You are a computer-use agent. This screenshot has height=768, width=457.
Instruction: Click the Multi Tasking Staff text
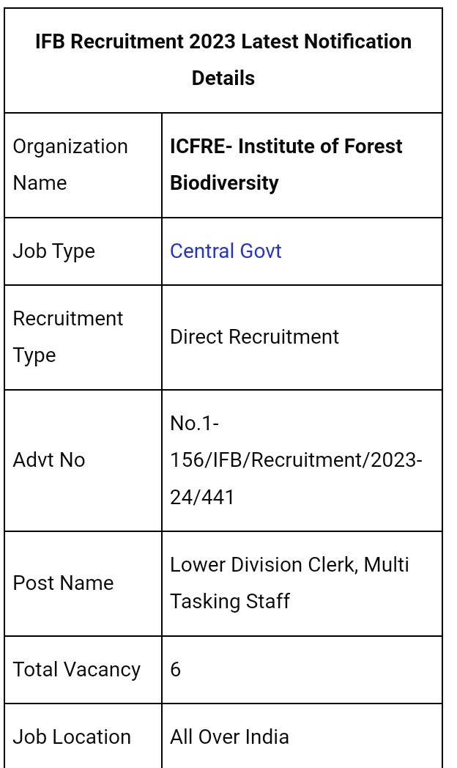click(x=289, y=583)
